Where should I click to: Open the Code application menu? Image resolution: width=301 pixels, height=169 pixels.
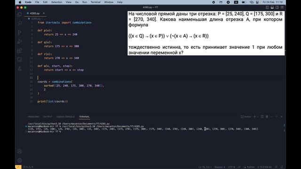tap(28, 2)
